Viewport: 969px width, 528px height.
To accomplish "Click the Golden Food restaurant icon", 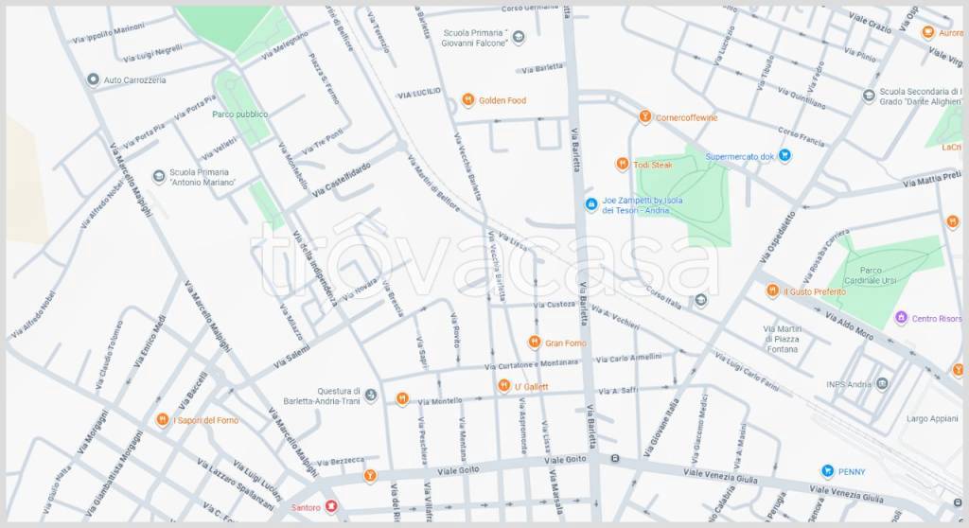I will pyautogui.click(x=467, y=99).
